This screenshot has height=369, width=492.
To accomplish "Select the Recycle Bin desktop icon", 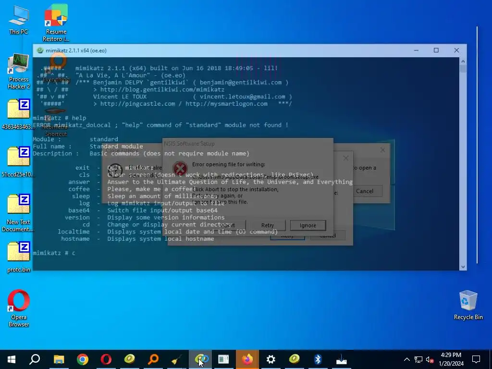I will 468,305.
